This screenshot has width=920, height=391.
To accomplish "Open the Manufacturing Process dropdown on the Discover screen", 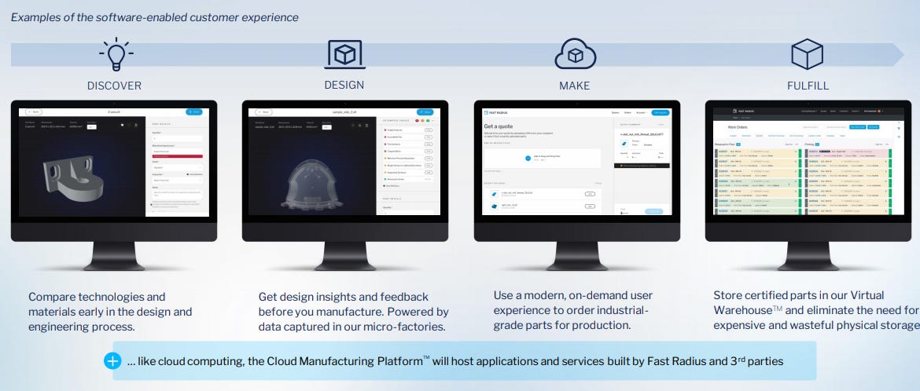I will tap(177, 152).
